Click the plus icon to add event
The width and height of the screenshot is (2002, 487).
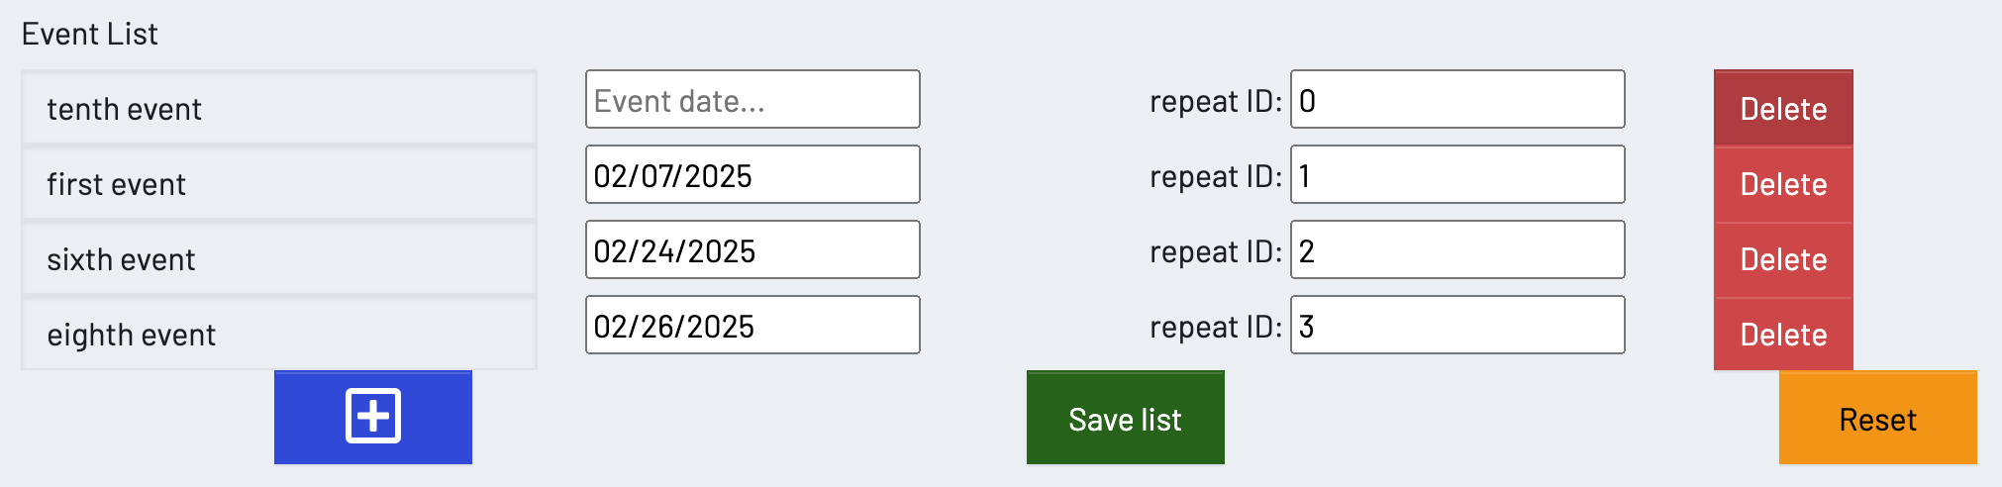point(373,417)
